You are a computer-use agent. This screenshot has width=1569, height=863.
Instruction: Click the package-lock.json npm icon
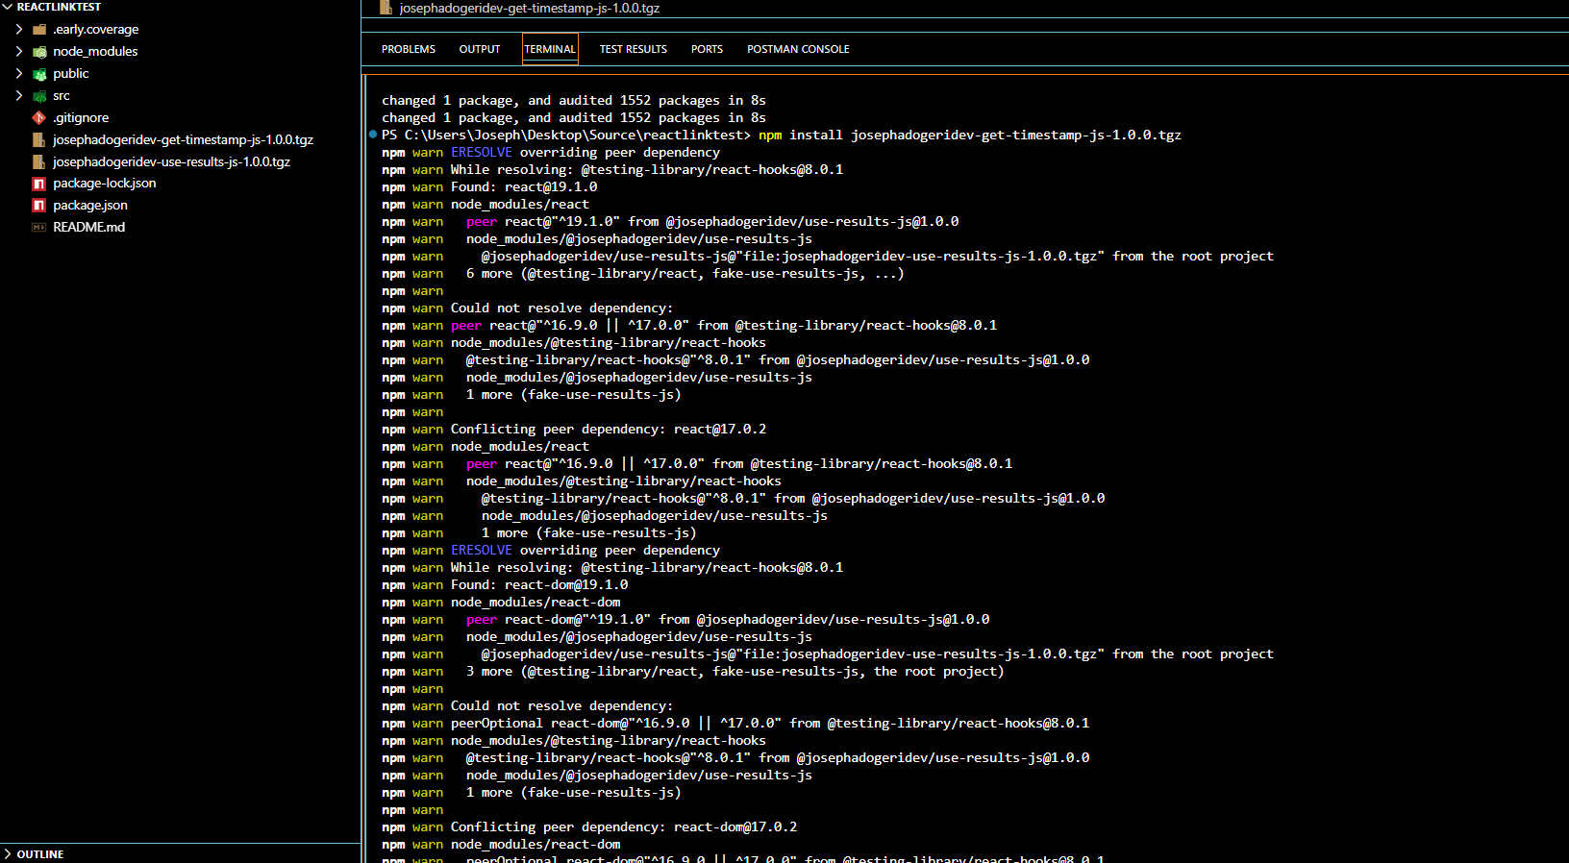(39, 184)
